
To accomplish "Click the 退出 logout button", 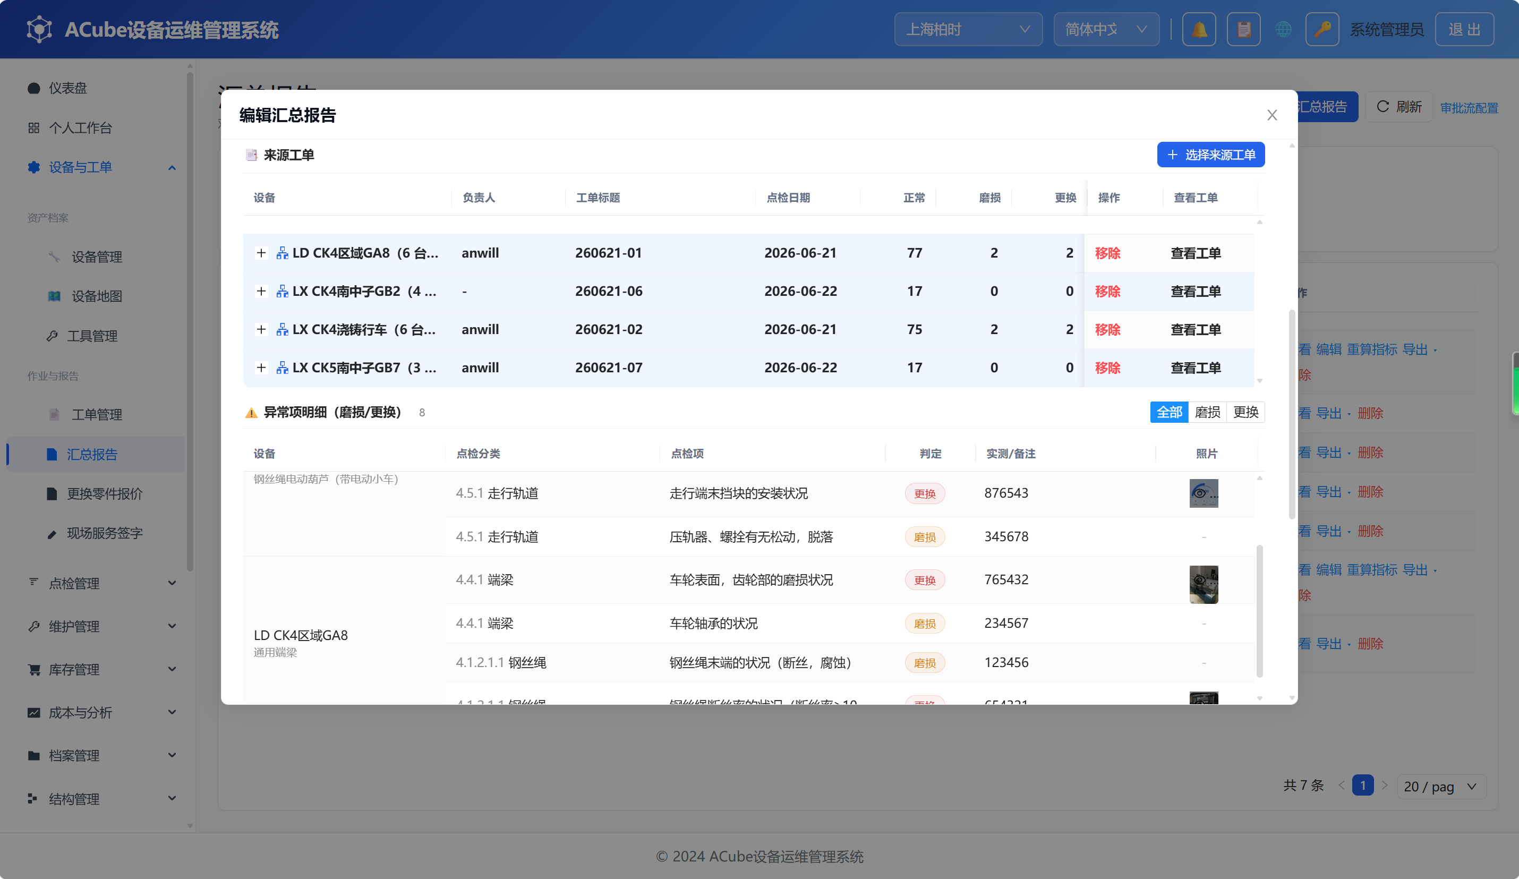I will pos(1464,29).
